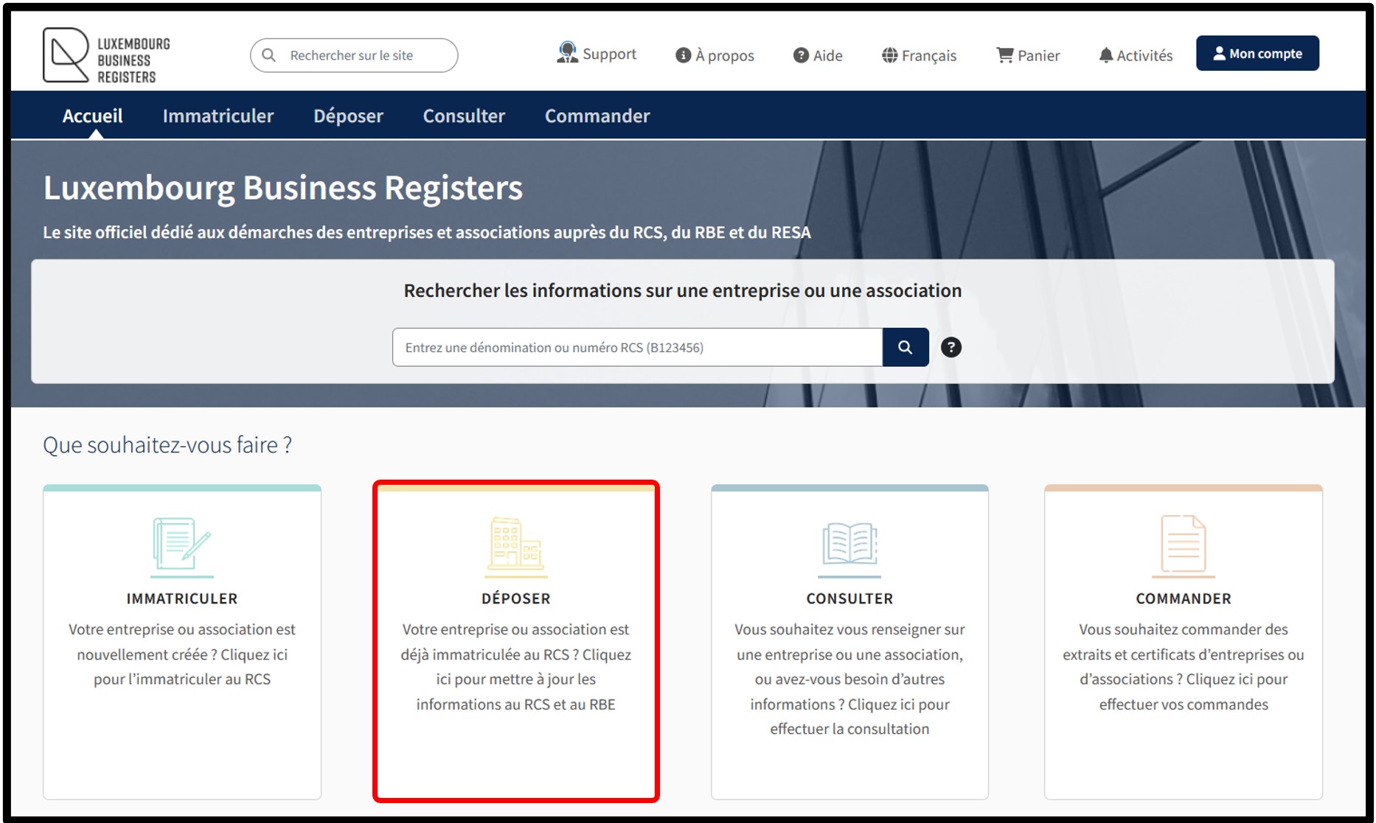Image resolution: width=1376 pixels, height=823 pixels.
Task: Click the Mon compte button
Action: (x=1257, y=54)
